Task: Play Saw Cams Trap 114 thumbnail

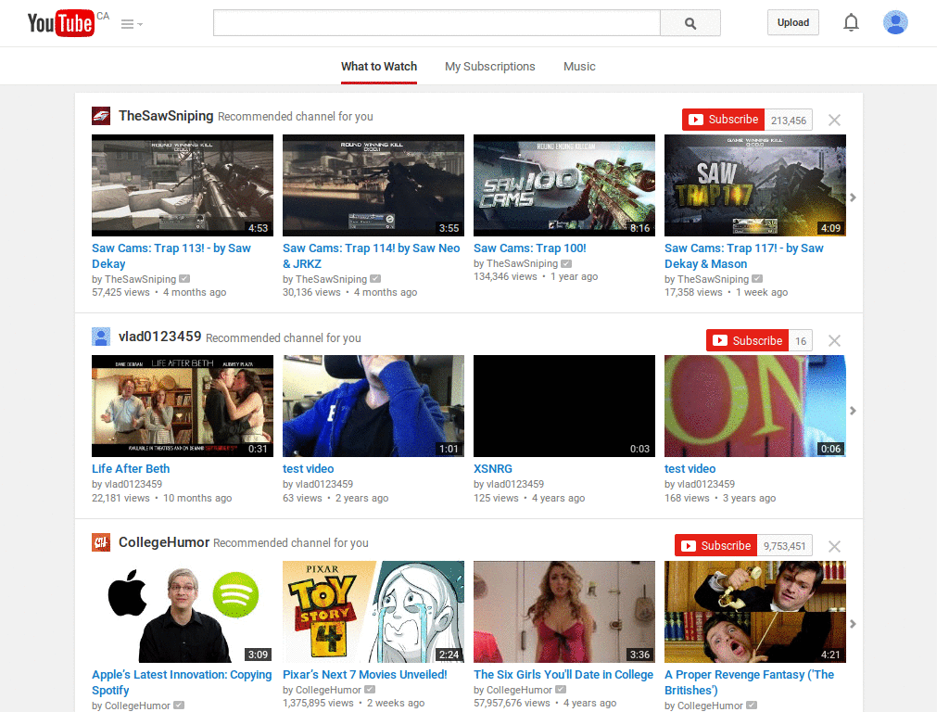Action: pyautogui.click(x=373, y=185)
